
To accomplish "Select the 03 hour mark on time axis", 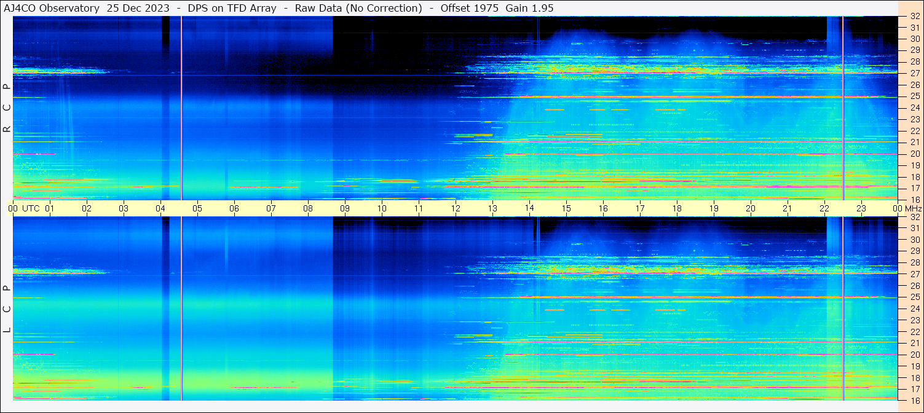I will point(124,208).
